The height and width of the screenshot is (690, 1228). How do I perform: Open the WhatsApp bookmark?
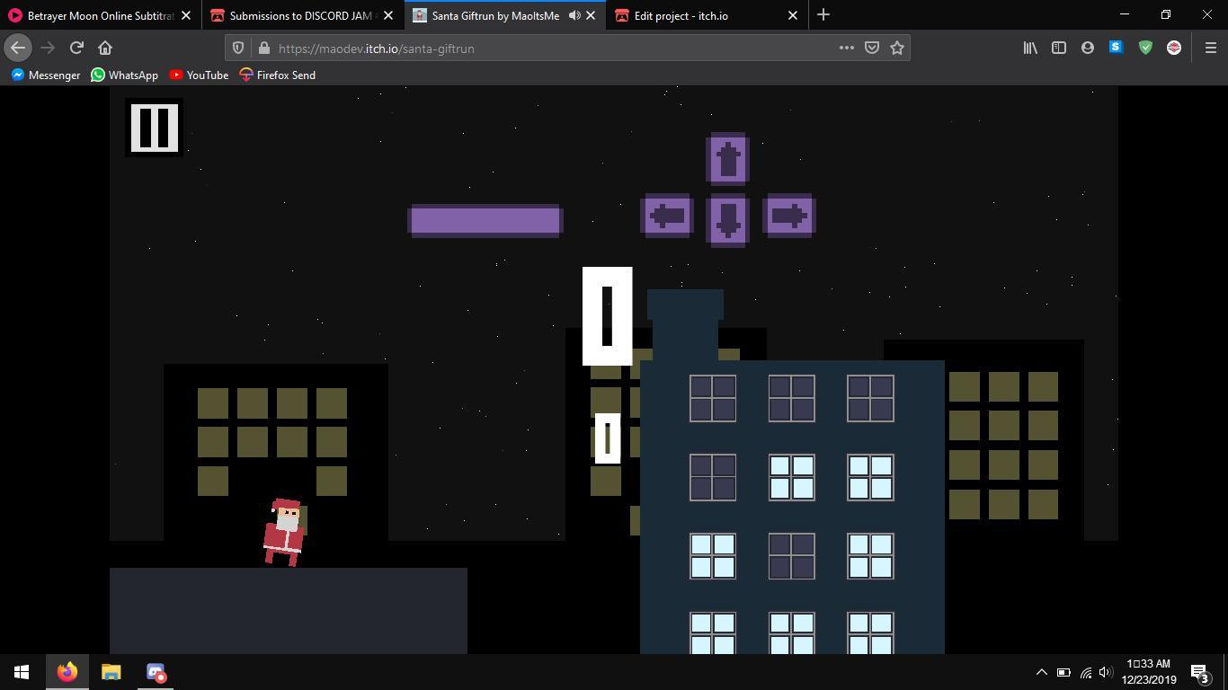click(x=124, y=75)
